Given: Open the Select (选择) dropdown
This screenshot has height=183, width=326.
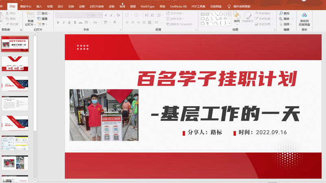Looking at the screenshot, I should point(286,24).
